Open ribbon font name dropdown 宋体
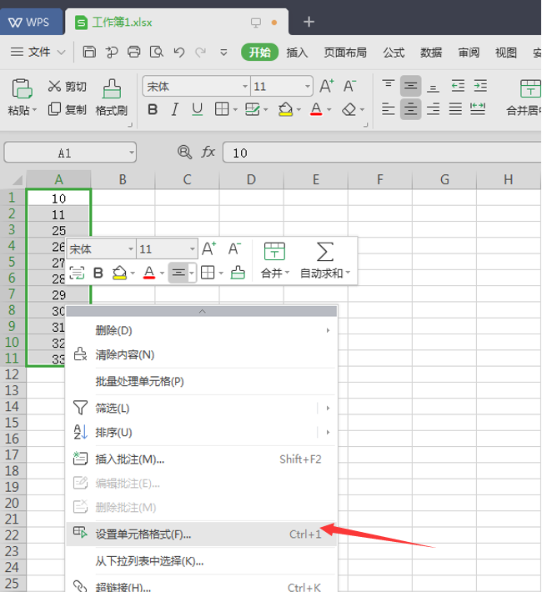Screen dimensions: 542x592 pos(245,87)
